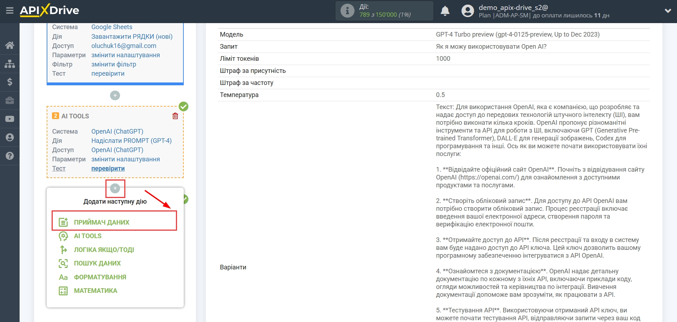Click green checkmark on AI TOOLS block

pos(183,106)
